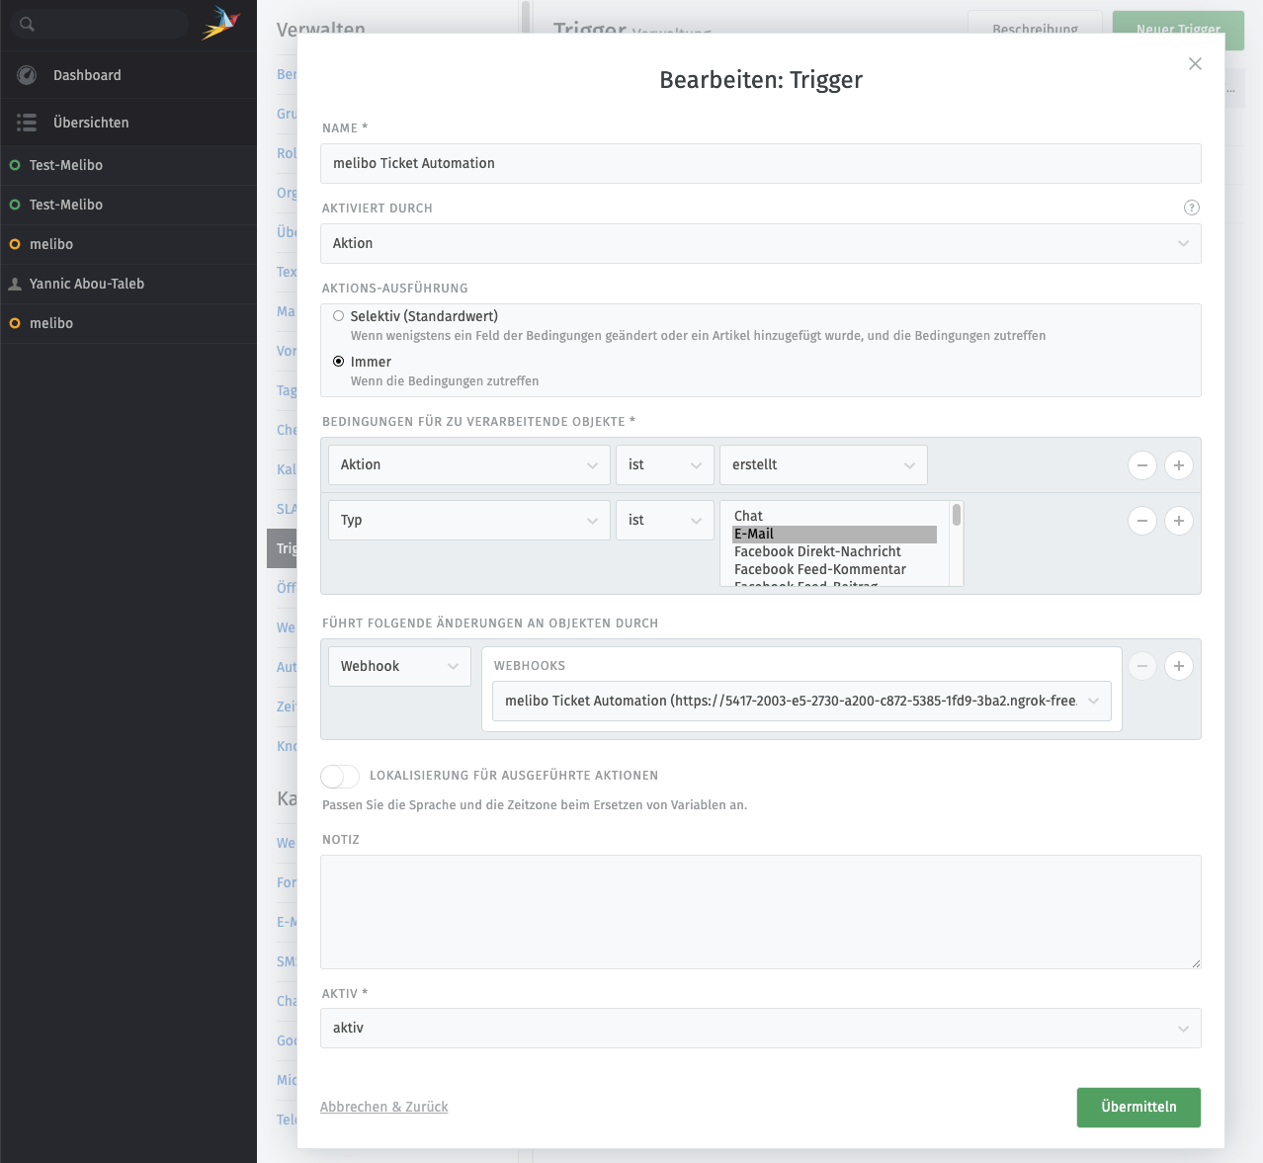Image resolution: width=1263 pixels, height=1163 pixels.
Task: Close the Bearbeiten: Trigger dialog
Action: 1195,64
